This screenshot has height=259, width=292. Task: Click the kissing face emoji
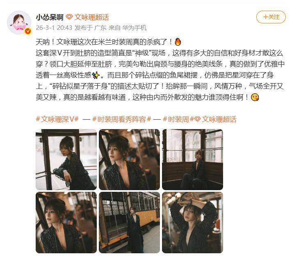click(255, 97)
